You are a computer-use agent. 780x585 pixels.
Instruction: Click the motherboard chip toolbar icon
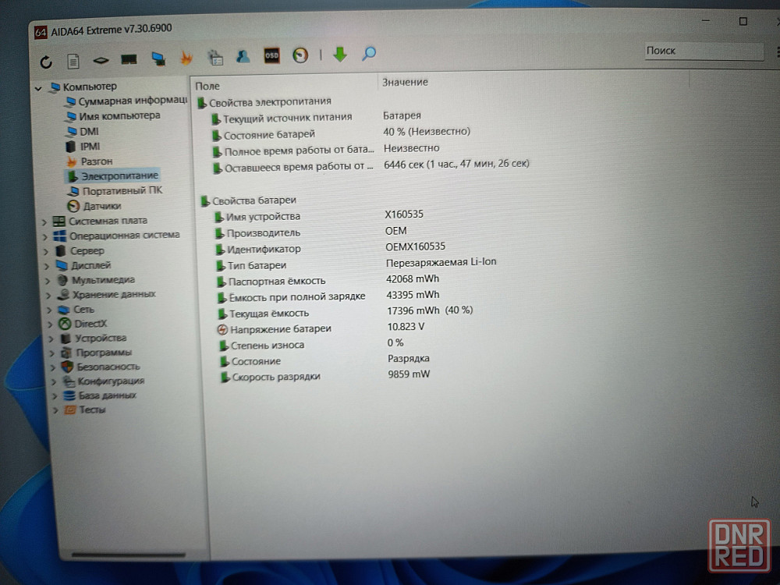(101, 61)
